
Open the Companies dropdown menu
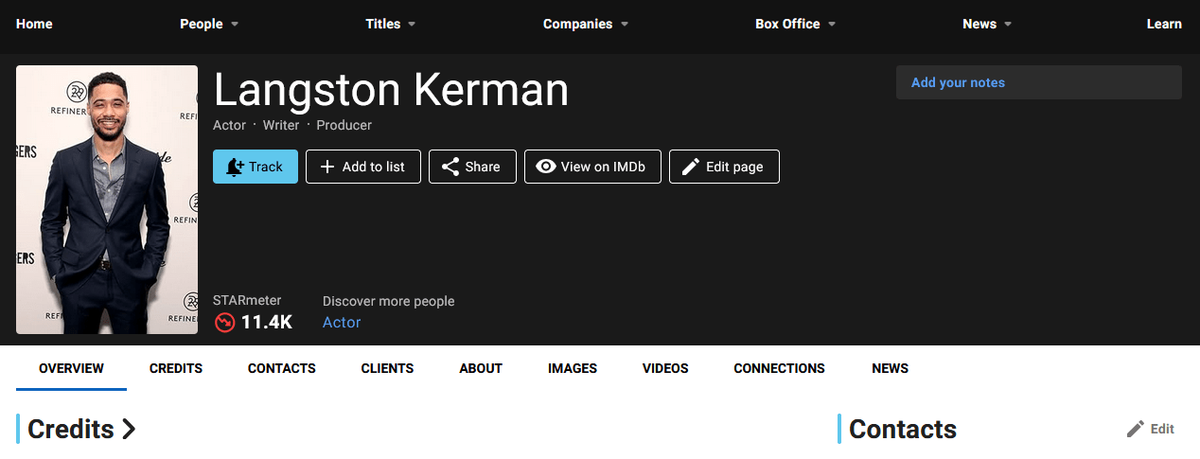tap(625, 25)
